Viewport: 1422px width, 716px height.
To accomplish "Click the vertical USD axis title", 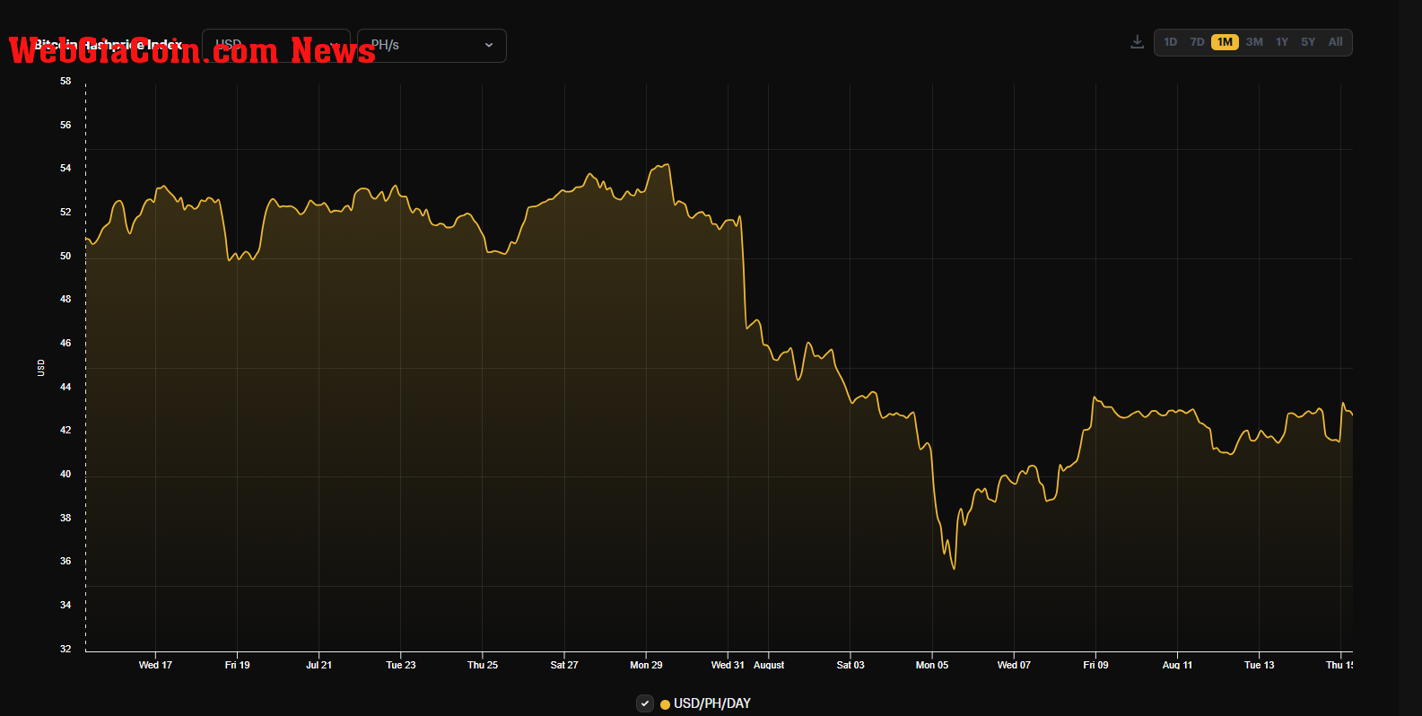I will click(x=41, y=368).
